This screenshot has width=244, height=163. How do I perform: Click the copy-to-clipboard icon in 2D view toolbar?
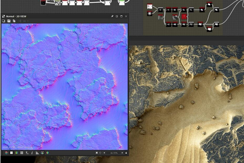click(4, 21)
